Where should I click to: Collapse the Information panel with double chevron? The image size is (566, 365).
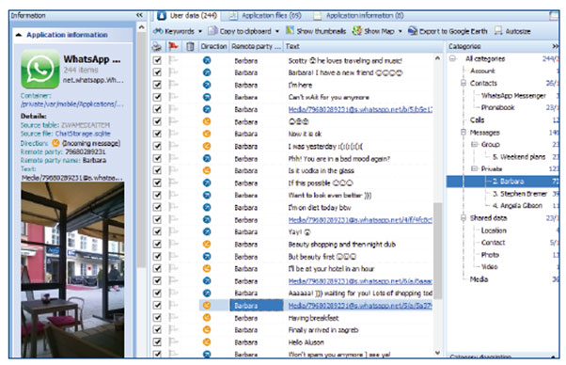tap(139, 15)
